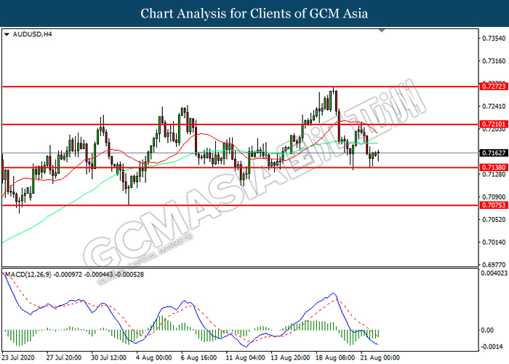This screenshot has width=509, height=364.
Task: Select the 0.72723 resistance price label
Action: (x=494, y=87)
